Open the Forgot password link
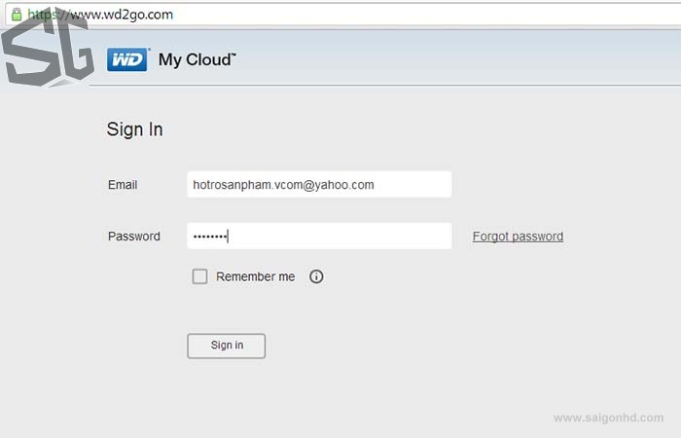This screenshot has width=681, height=438. [x=518, y=237]
